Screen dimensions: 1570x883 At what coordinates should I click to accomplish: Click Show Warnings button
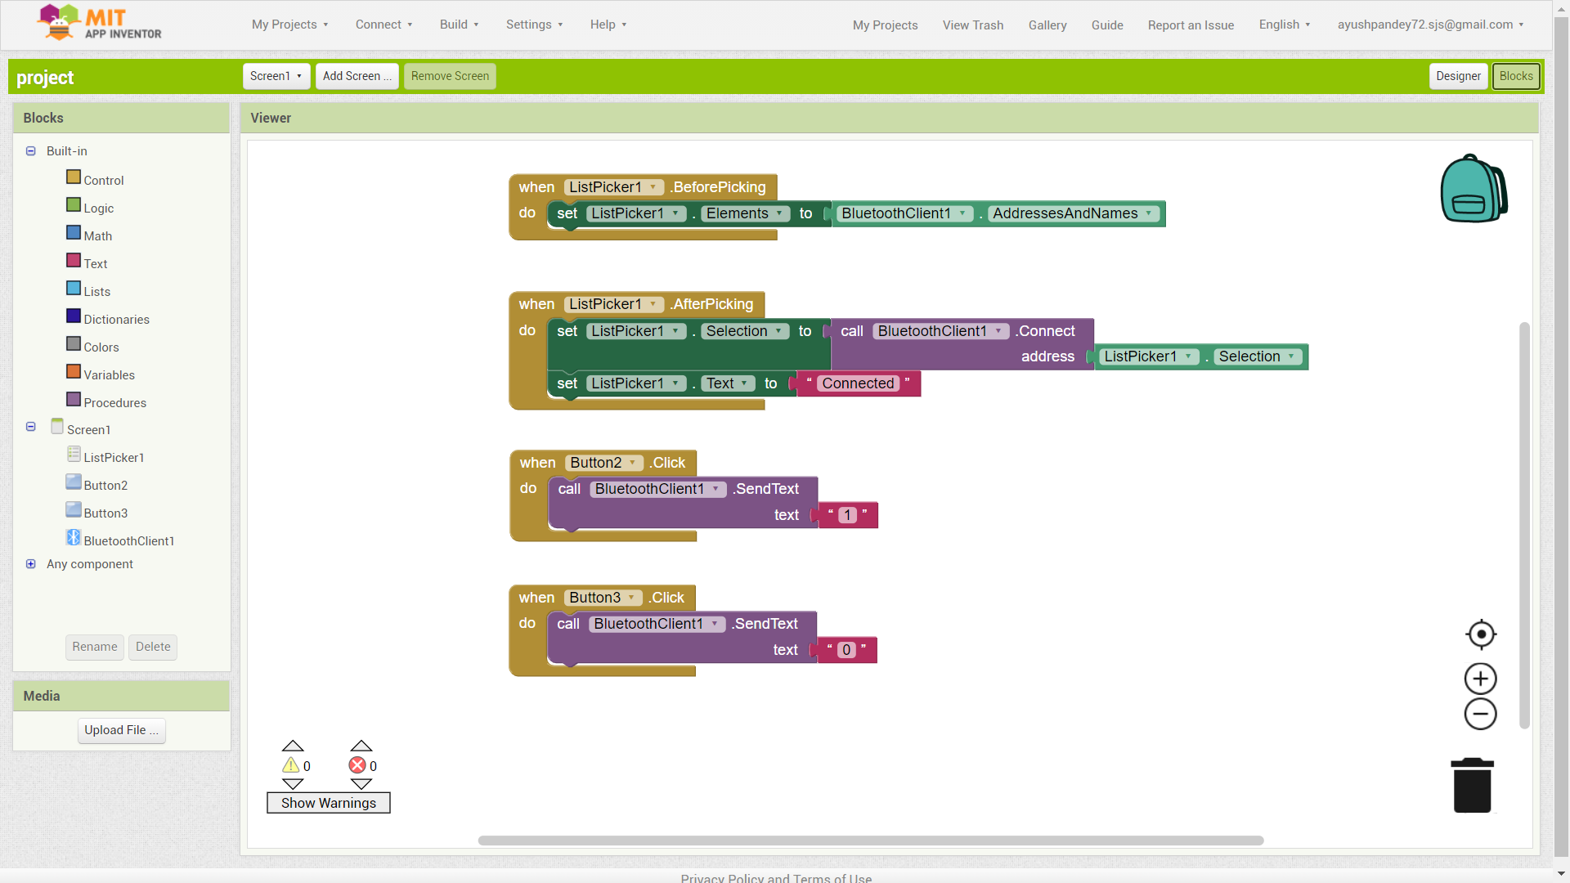pos(329,803)
